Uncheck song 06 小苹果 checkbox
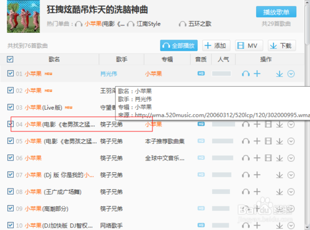The width and height of the screenshot is (310, 230). tap(11, 158)
